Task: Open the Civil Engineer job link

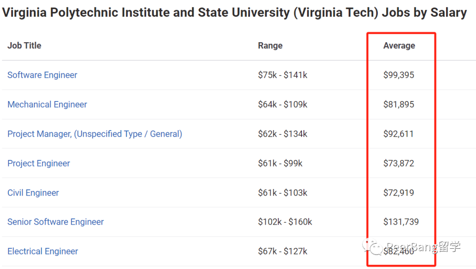Action: pos(33,193)
